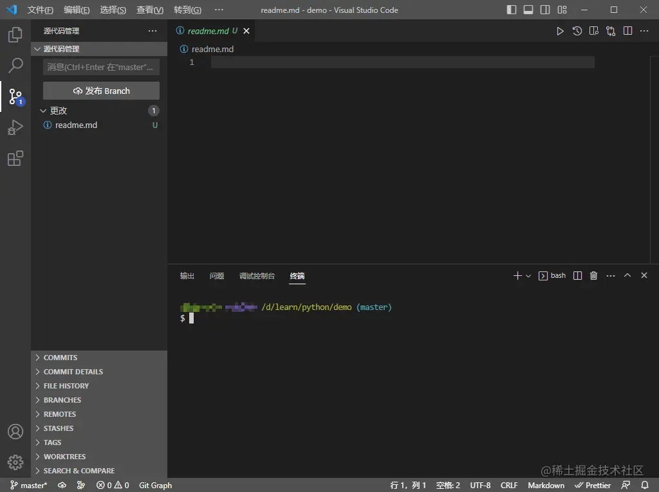659x492 pixels.
Task: Kill terminal with the trash icon
Action: click(593, 276)
